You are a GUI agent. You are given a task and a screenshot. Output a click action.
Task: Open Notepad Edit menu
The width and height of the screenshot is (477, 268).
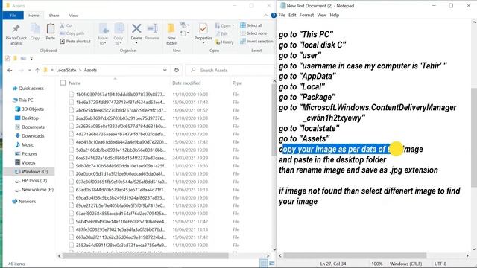click(x=292, y=15)
